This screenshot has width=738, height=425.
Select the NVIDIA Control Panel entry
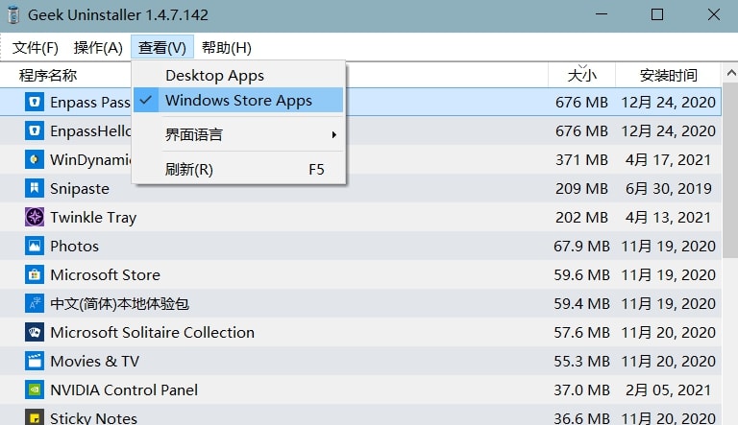[x=124, y=390]
